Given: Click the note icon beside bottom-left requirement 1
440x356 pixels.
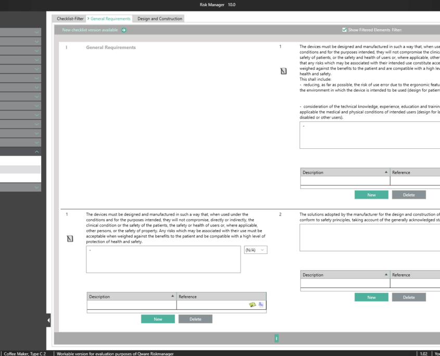Looking at the screenshot, I should pos(70,239).
